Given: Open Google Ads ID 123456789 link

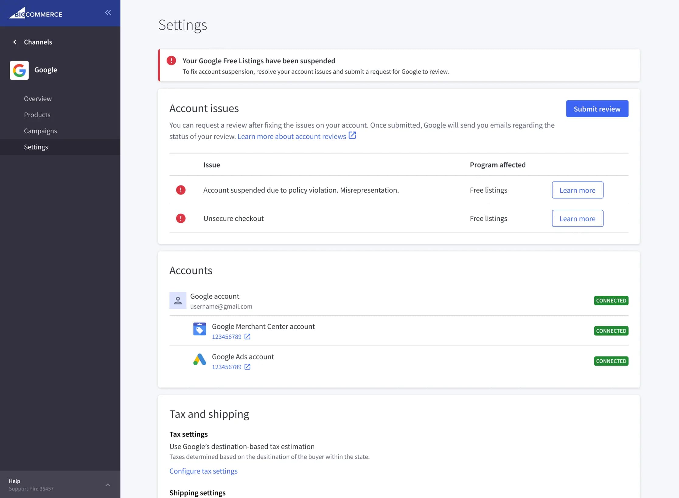Looking at the screenshot, I should (227, 367).
